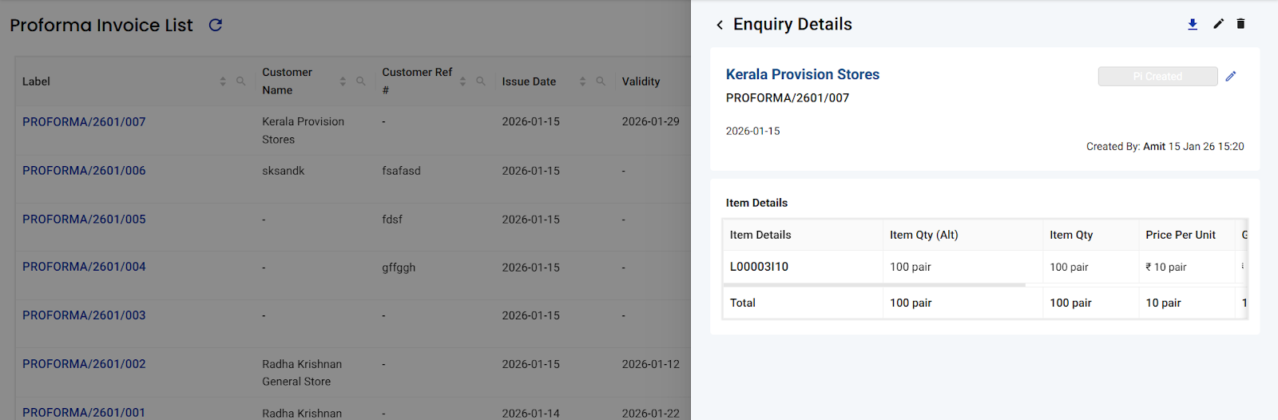The width and height of the screenshot is (1278, 420).
Task: Search the Label column
Action: pos(240,81)
